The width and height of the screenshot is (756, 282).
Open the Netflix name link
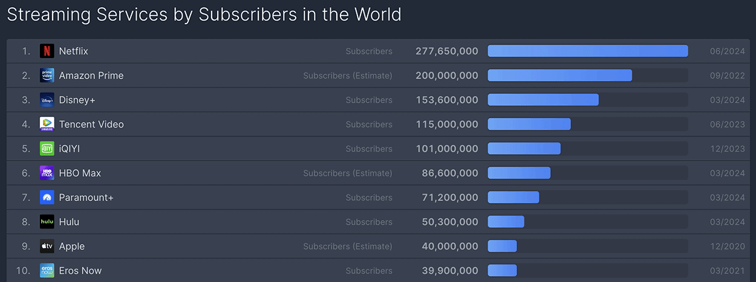[74, 51]
